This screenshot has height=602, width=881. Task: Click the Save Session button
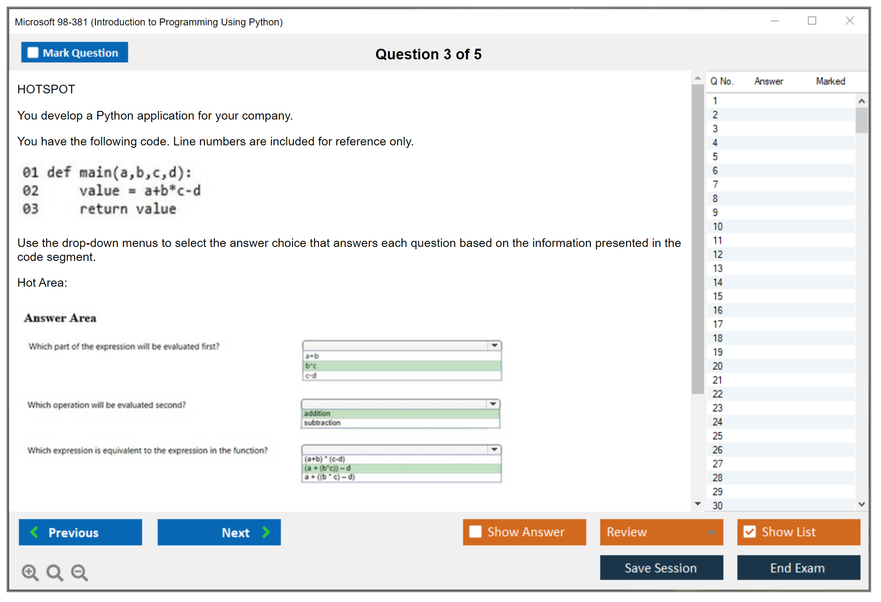(661, 568)
